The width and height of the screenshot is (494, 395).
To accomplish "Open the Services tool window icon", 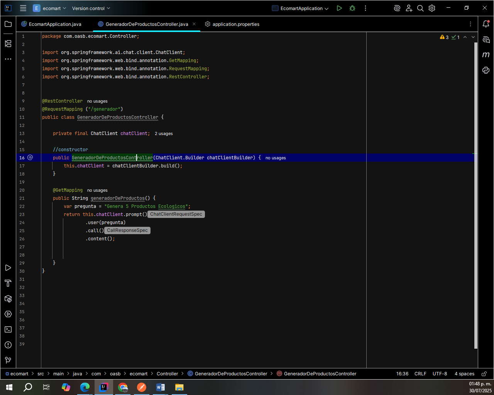I will point(8,314).
